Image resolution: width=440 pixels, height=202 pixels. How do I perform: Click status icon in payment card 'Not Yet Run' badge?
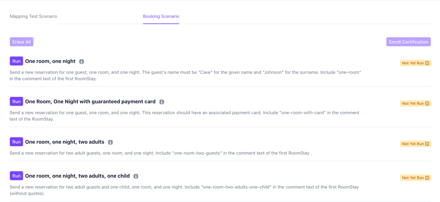tap(427, 104)
